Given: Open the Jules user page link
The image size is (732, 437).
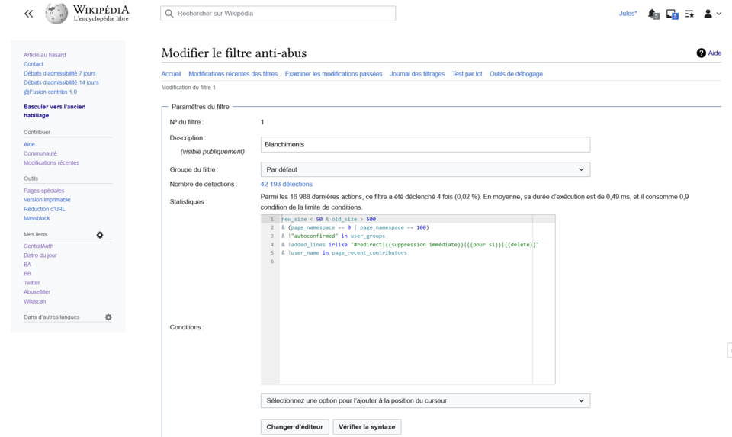Looking at the screenshot, I should tap(628, 14).
